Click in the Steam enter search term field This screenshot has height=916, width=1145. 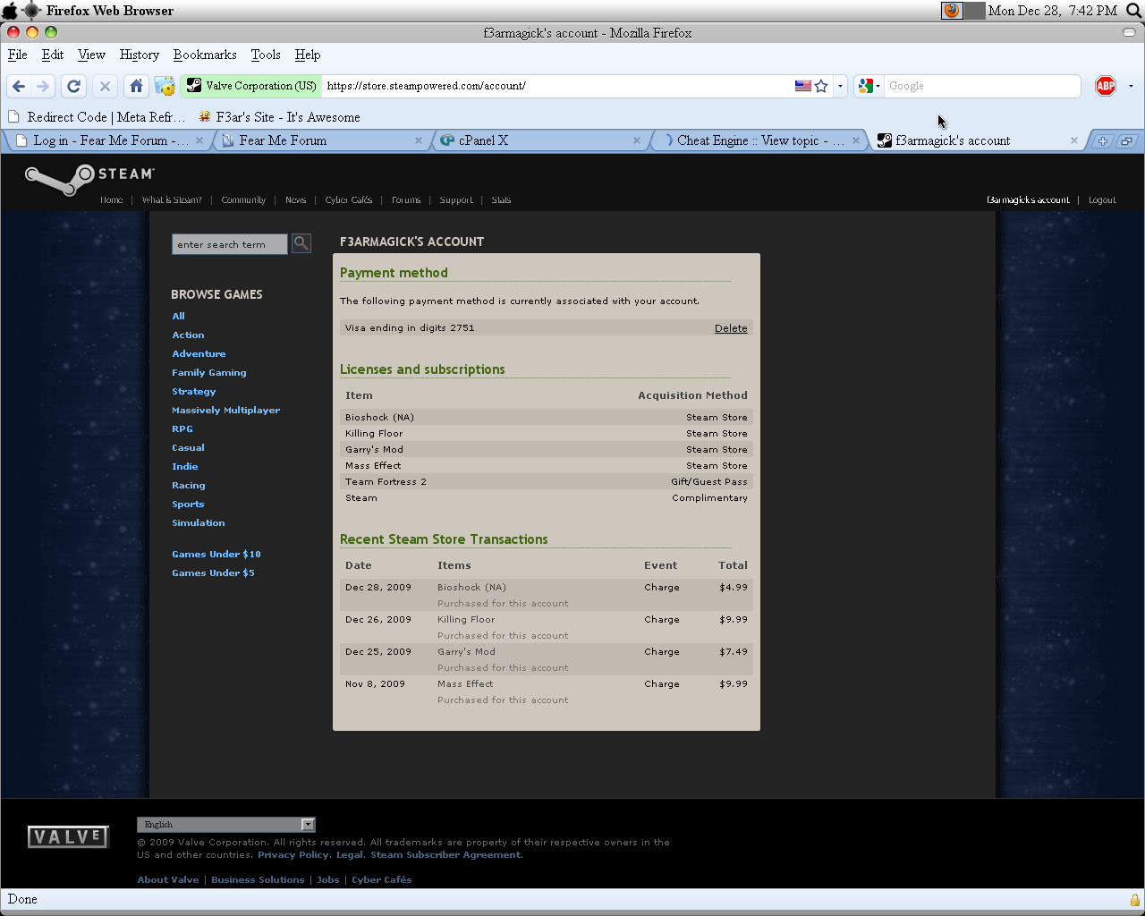click(230, 244)
